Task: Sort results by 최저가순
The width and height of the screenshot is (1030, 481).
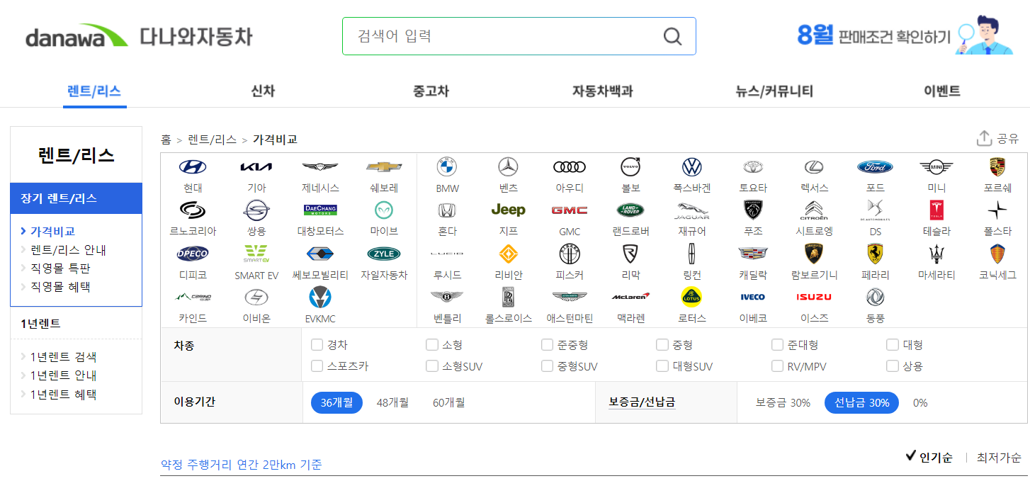Action: coord(999,458)
